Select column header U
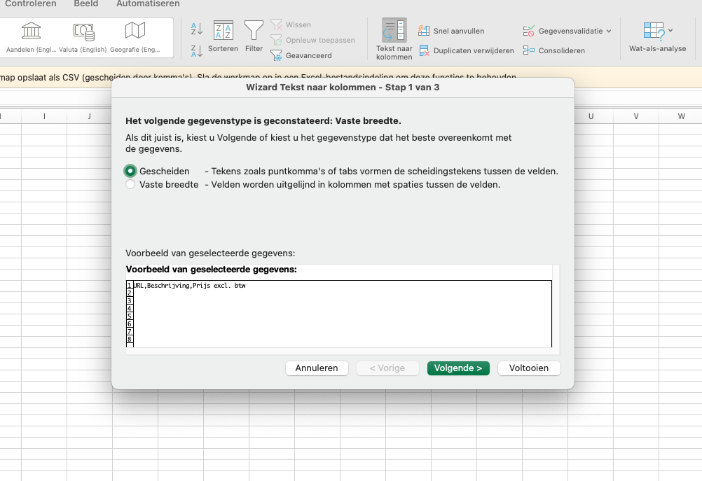Image resolution: width=702 pixels, height=481 pixels. click(x=591, y=116)
